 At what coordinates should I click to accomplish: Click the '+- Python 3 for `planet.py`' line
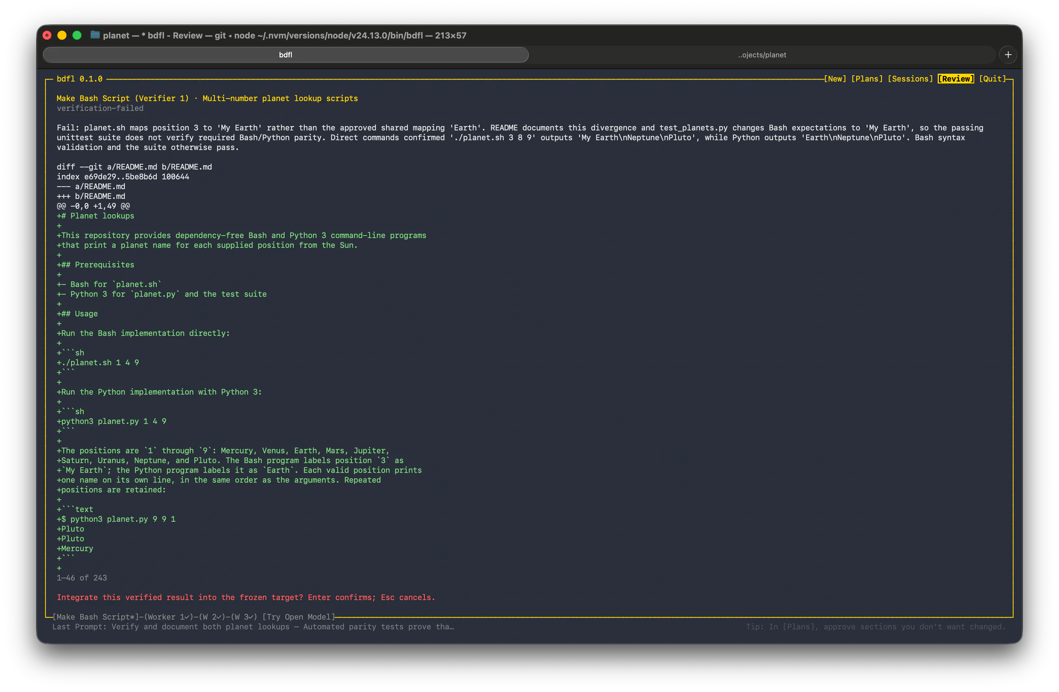pyautogui.click(x=161, y=294)
